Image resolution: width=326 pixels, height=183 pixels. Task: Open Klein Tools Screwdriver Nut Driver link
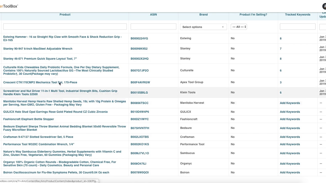pos(60,93)
